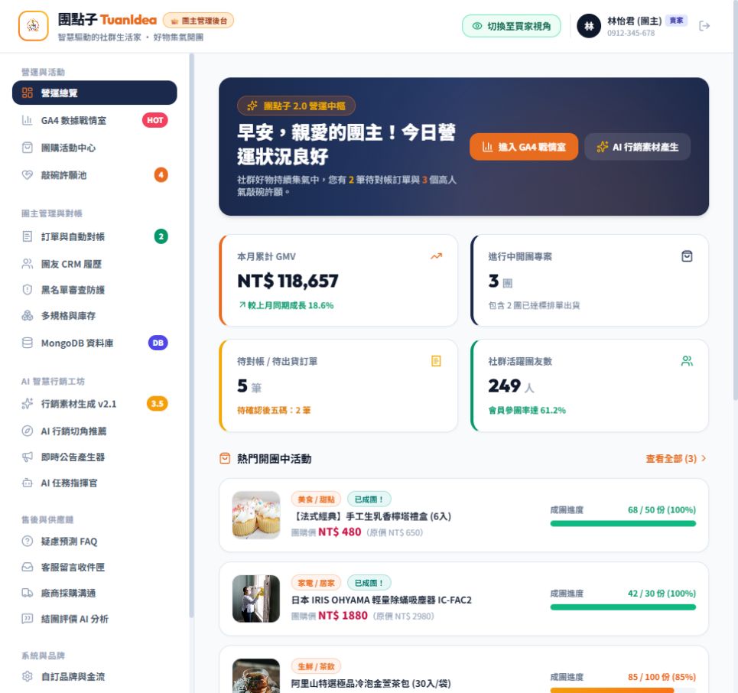Click the 生鮮 / 茶飲 category tag

(x=316, y=666)
